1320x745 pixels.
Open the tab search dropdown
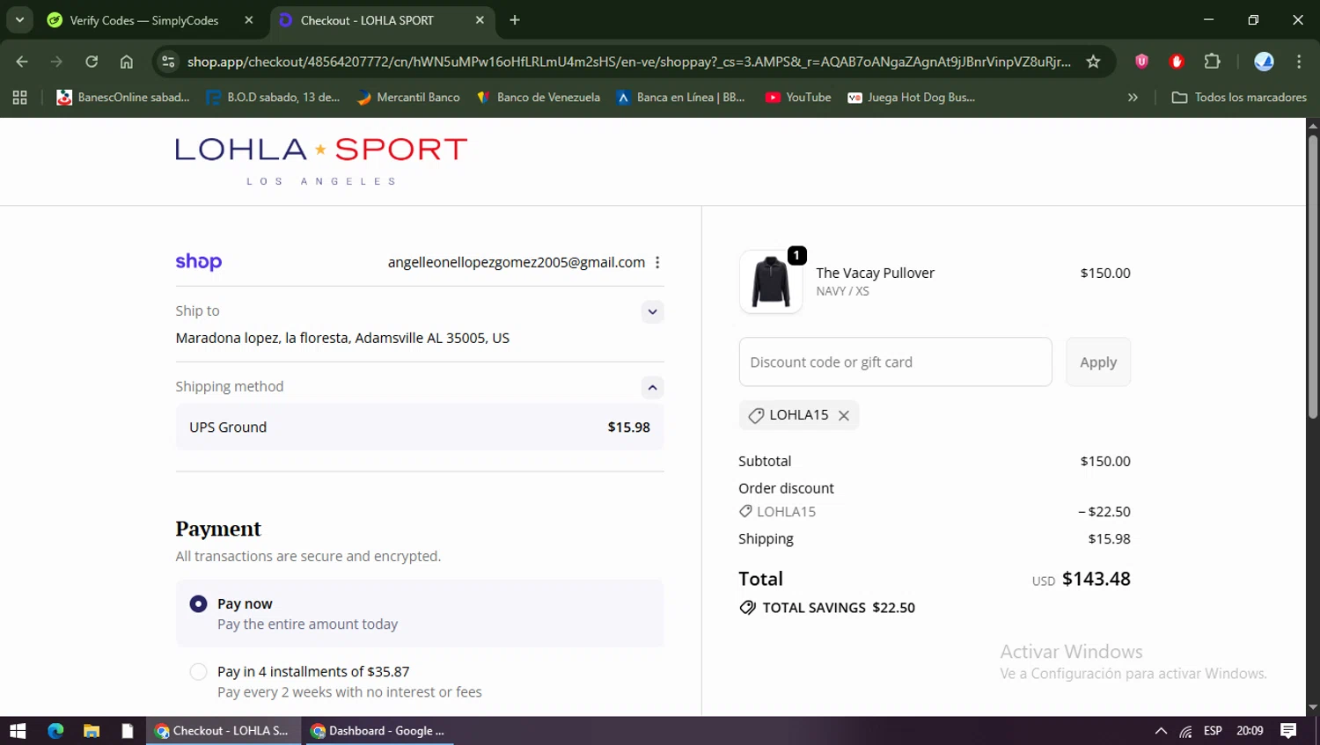coord(19,20)
